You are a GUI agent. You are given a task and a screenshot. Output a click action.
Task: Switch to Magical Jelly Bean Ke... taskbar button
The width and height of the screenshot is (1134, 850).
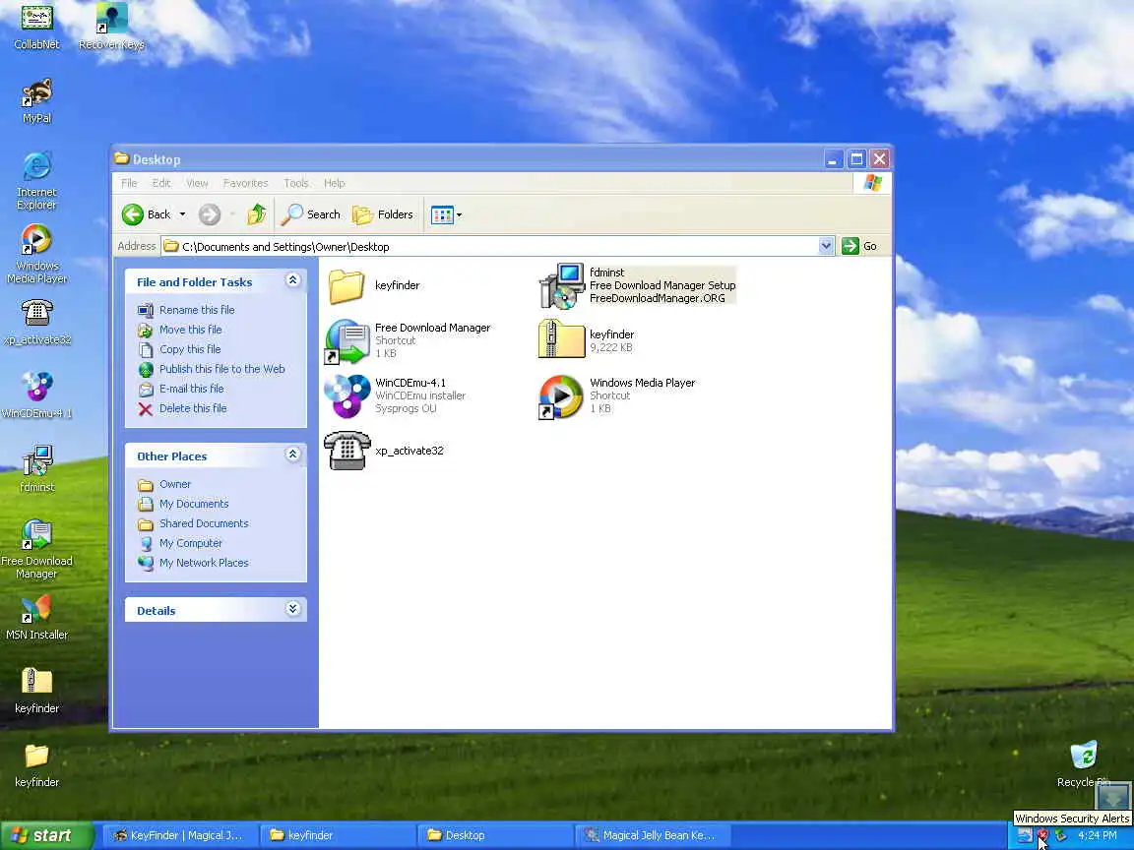652,835
